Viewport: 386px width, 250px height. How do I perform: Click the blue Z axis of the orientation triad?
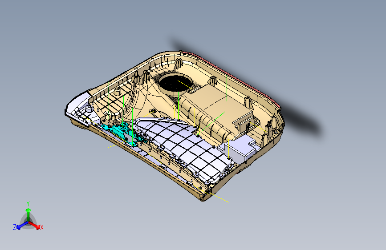22,225
